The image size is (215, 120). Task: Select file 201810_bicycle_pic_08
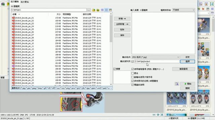coord(24,38)
